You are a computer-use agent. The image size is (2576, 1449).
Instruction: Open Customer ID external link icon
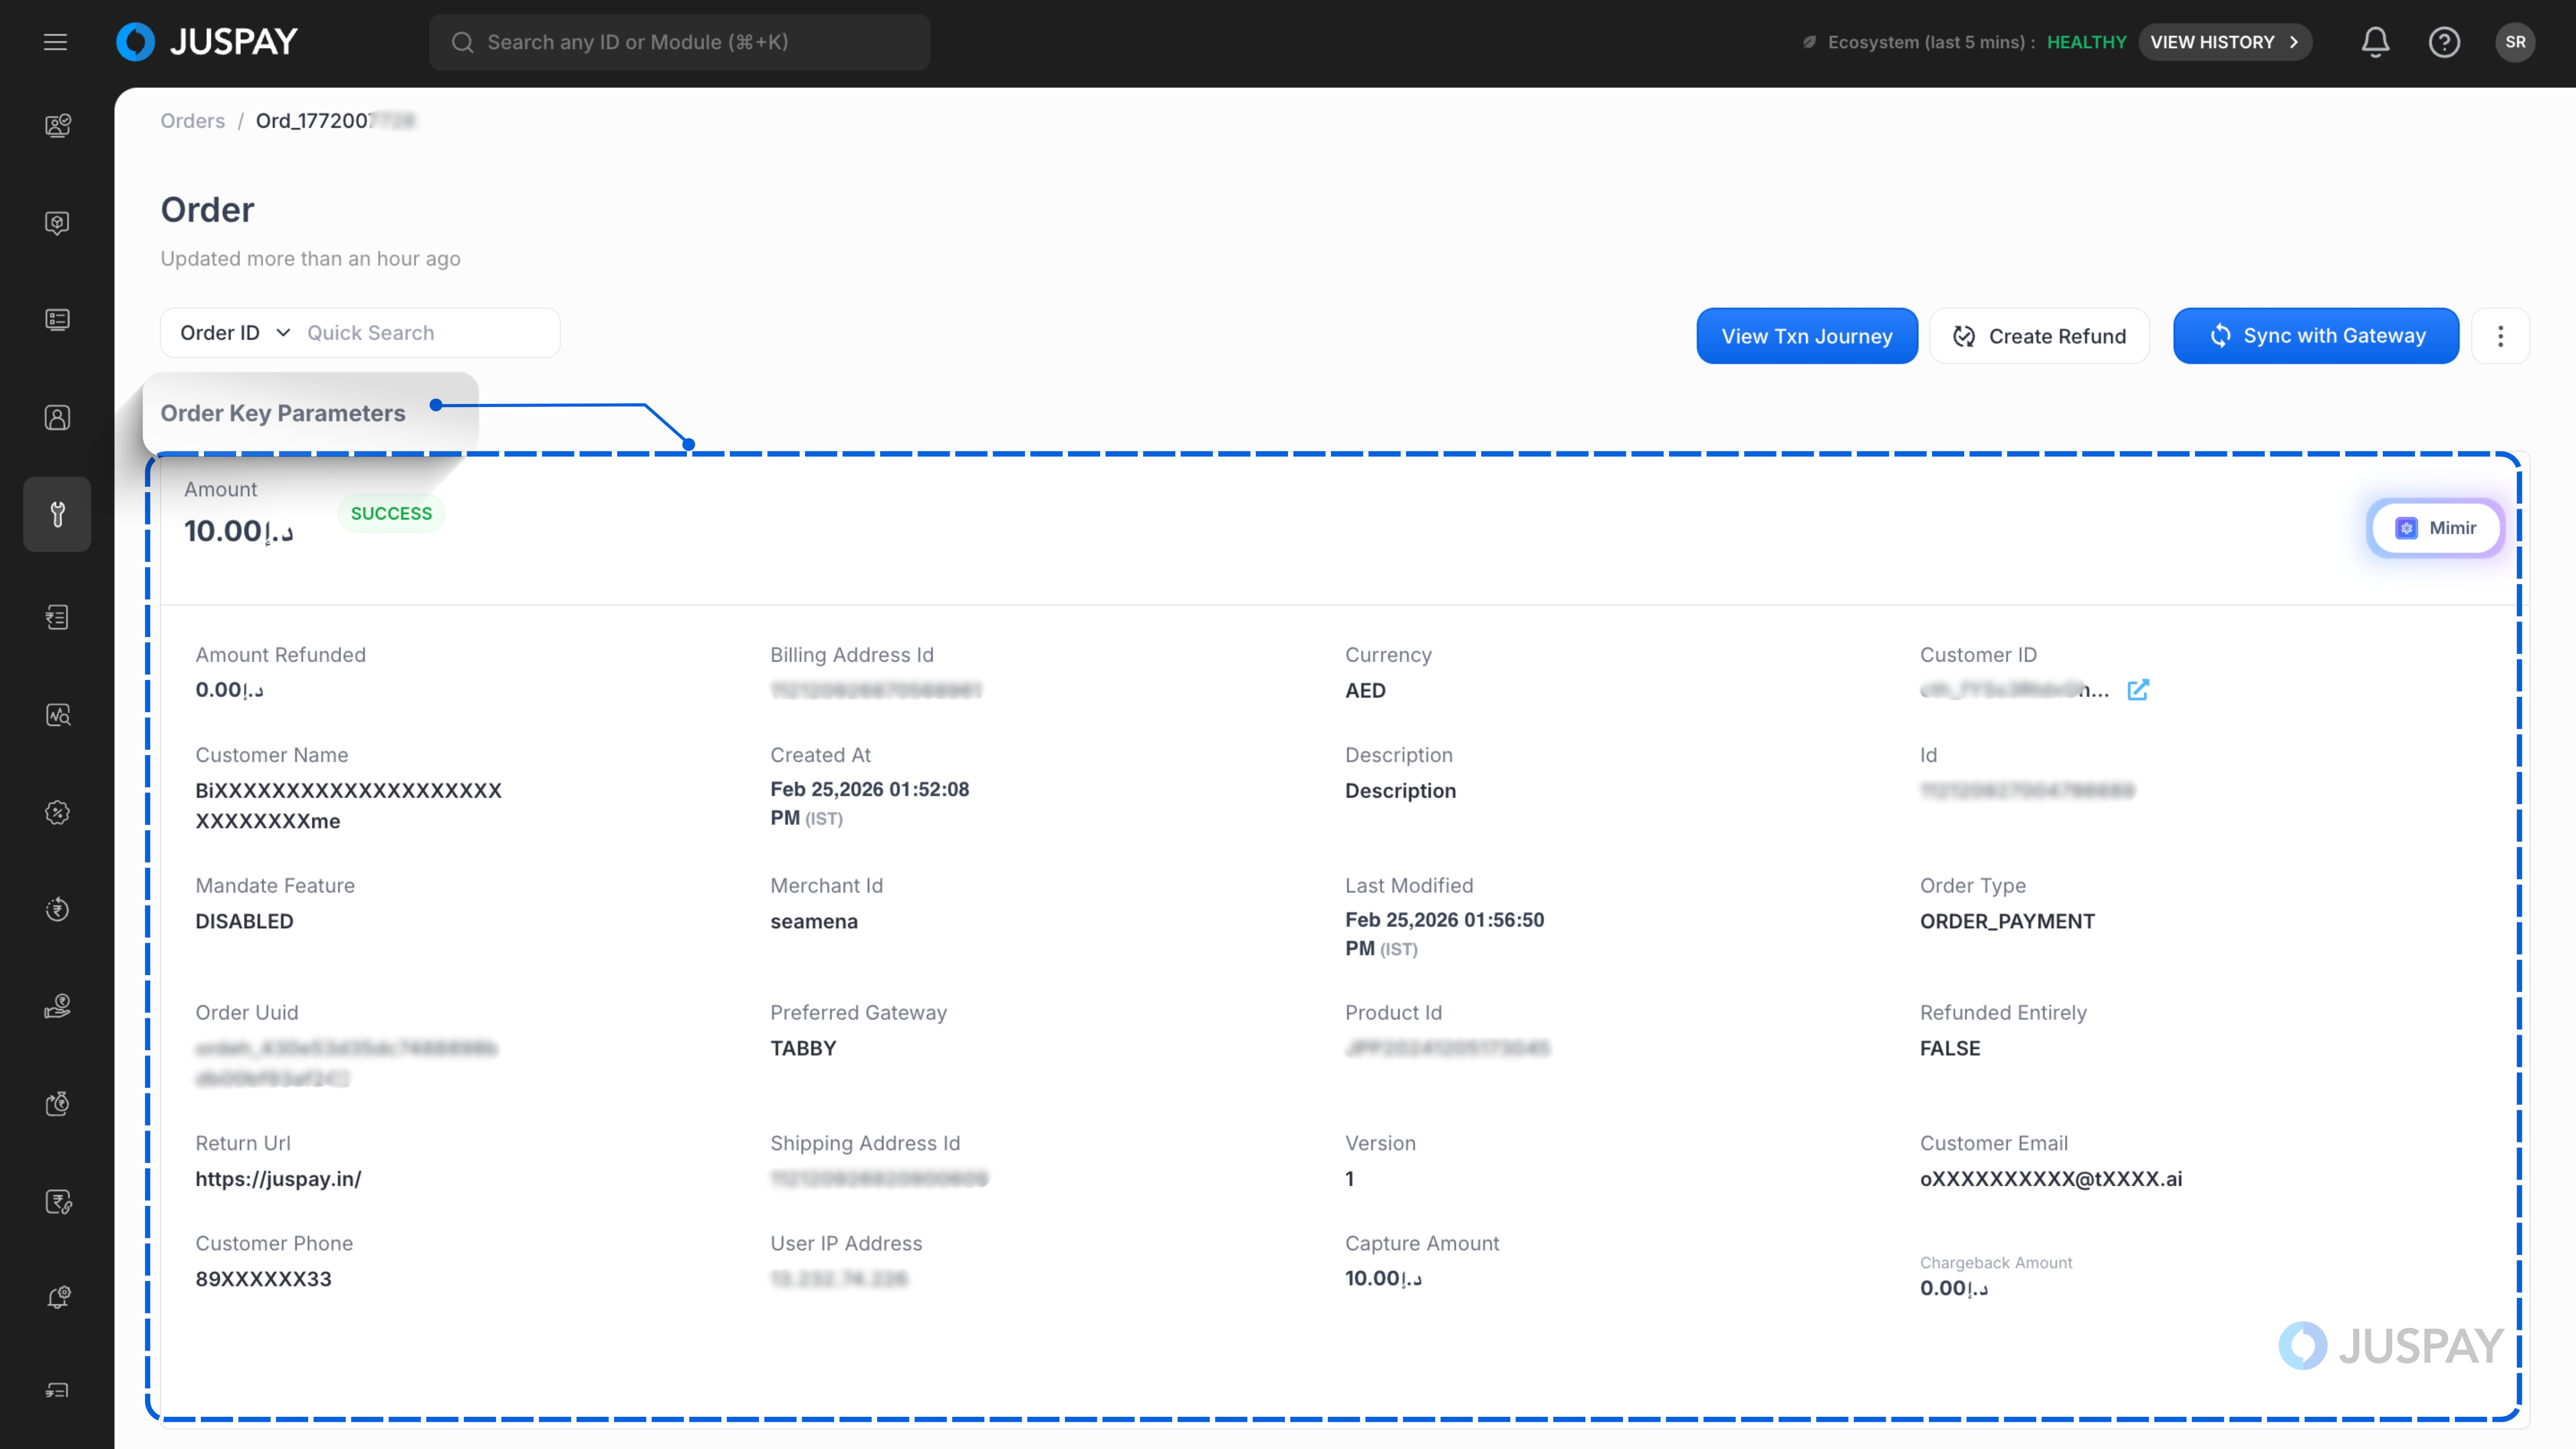[2138, 690]
